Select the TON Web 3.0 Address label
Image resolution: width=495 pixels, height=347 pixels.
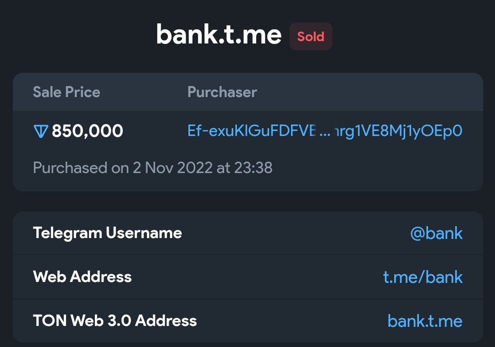(115, 320)
